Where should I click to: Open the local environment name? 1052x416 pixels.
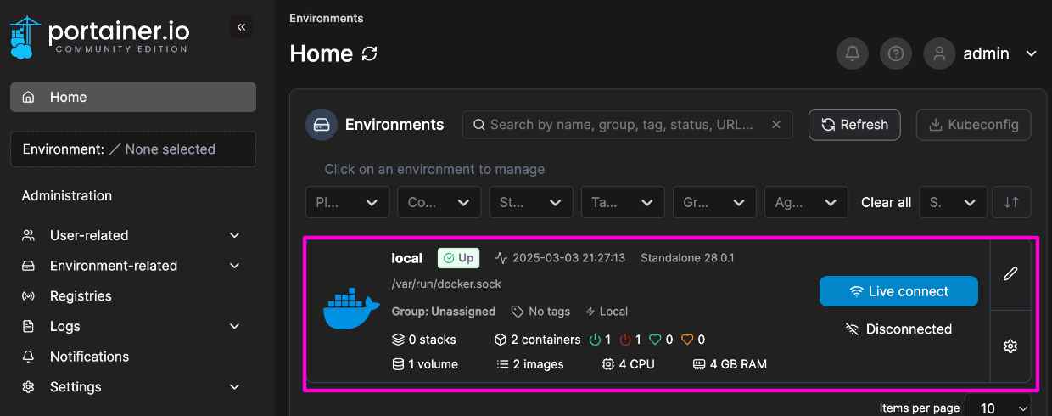[406, 258]
